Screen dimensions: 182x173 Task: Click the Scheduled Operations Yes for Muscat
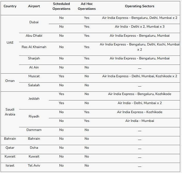(x=61, y=76)
